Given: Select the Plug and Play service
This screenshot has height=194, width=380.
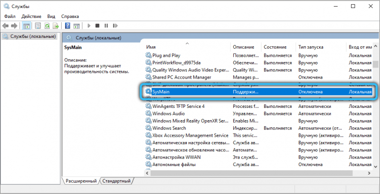Looking at the screenshot, I should pyautogui.click(x=166, y=55).
